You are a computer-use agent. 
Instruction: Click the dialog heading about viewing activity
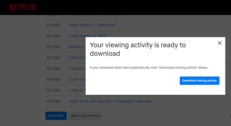pyautogui.click(x=138, y=49)
